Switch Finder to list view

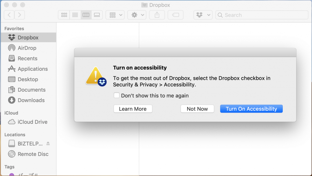75,15
